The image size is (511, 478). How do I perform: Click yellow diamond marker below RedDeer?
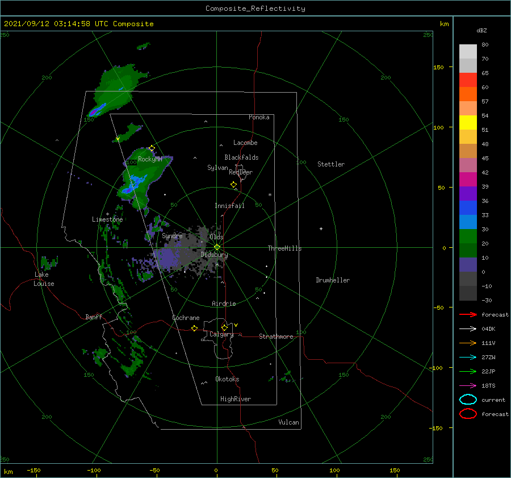point(233,184)
